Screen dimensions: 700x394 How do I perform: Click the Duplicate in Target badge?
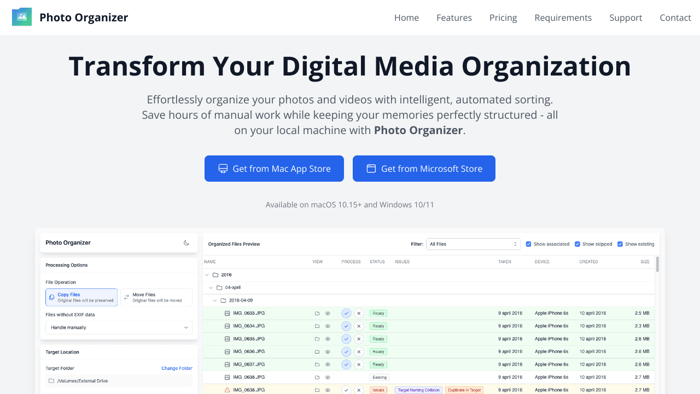(465, 390)
